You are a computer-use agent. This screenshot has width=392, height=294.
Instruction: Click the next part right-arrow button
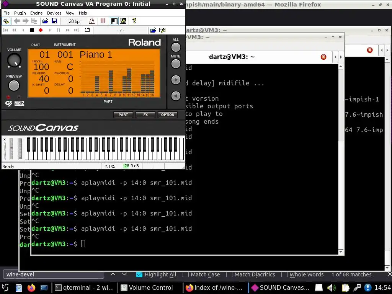pos(176,80)
